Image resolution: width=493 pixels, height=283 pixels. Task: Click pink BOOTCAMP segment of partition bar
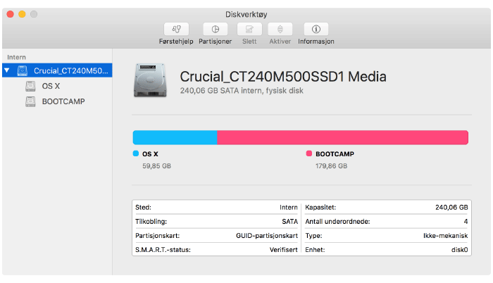point(342,137)
